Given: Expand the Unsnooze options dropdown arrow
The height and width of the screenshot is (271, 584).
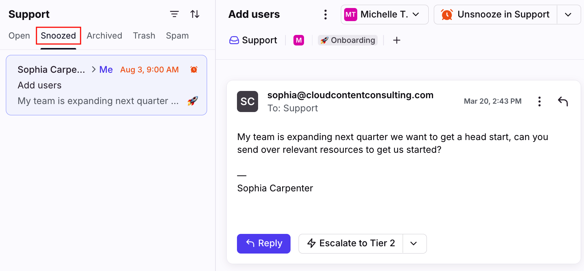Looking at the screenshot, I should click(x=568, y=15).
